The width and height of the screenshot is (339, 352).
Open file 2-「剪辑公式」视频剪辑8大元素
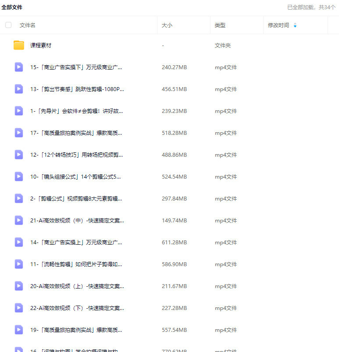[76, 199]
